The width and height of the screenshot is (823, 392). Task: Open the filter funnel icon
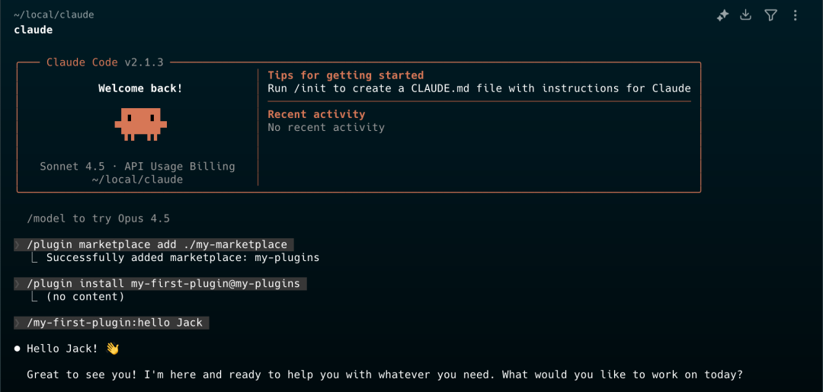[x=770, y=15]
